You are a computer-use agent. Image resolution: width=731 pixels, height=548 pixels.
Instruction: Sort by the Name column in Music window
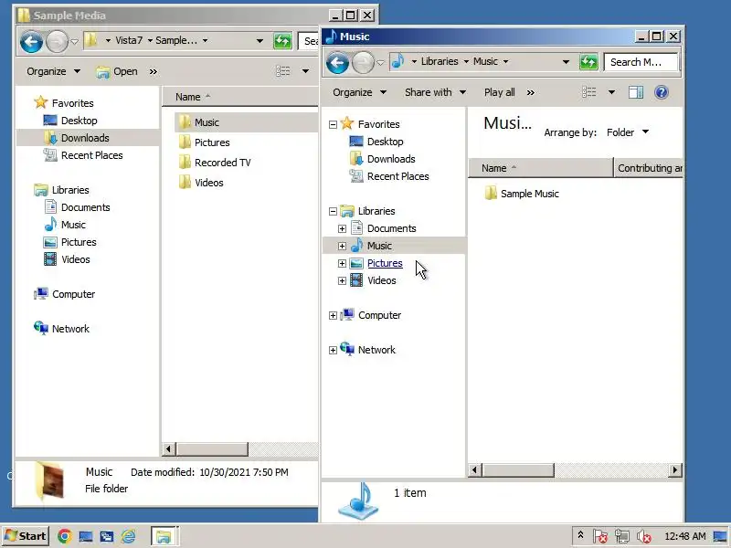540,168
